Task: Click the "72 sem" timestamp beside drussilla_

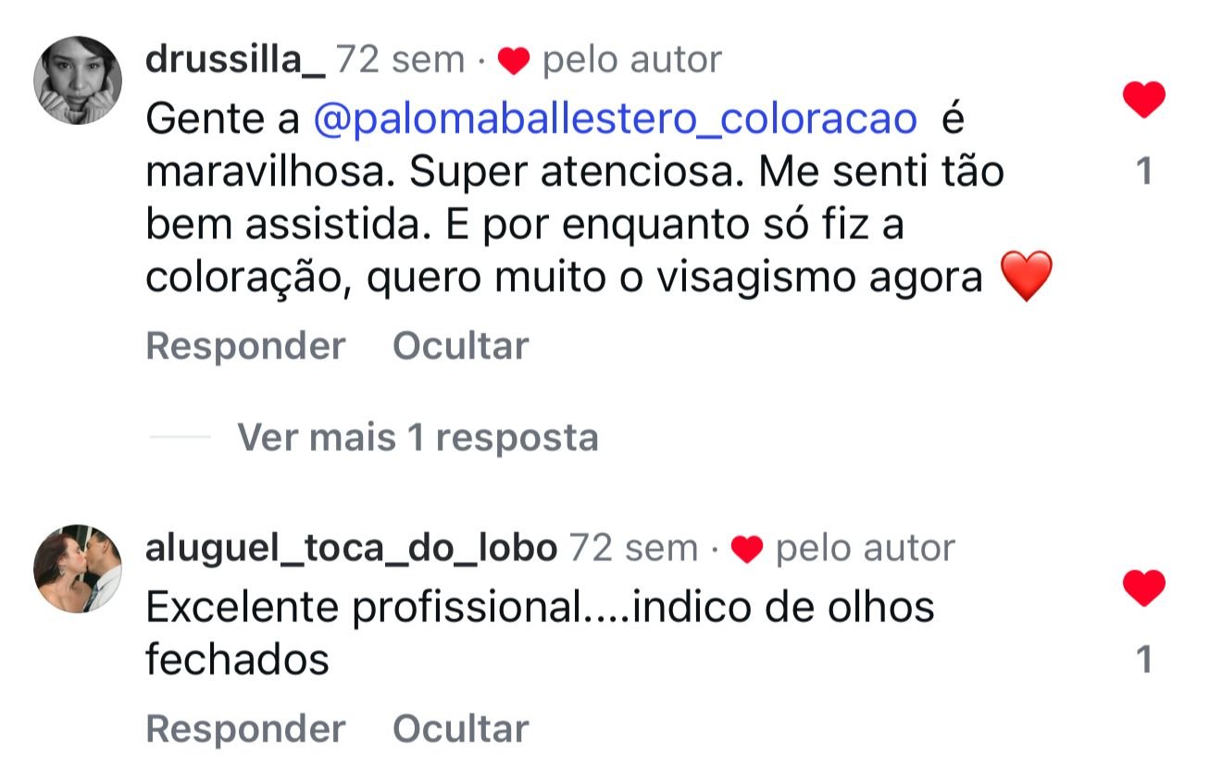Action: (400, 60)
